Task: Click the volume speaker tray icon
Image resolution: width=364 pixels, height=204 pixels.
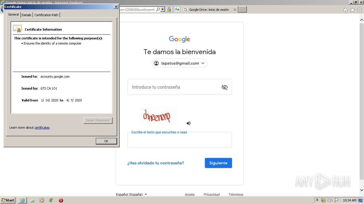Action: tap(330, 200)
